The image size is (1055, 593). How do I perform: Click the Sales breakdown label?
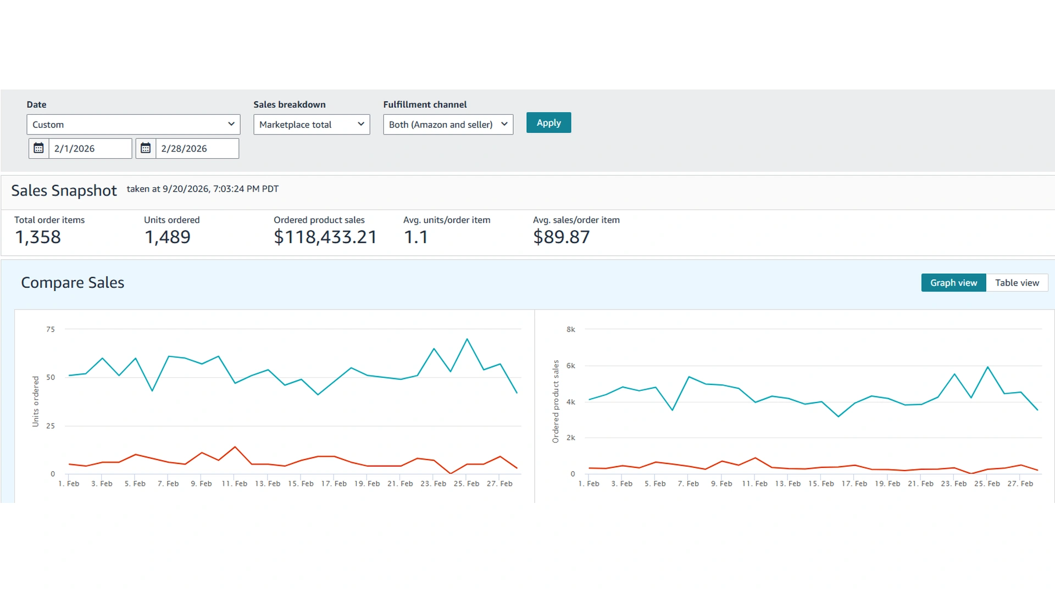coord(290,104)
